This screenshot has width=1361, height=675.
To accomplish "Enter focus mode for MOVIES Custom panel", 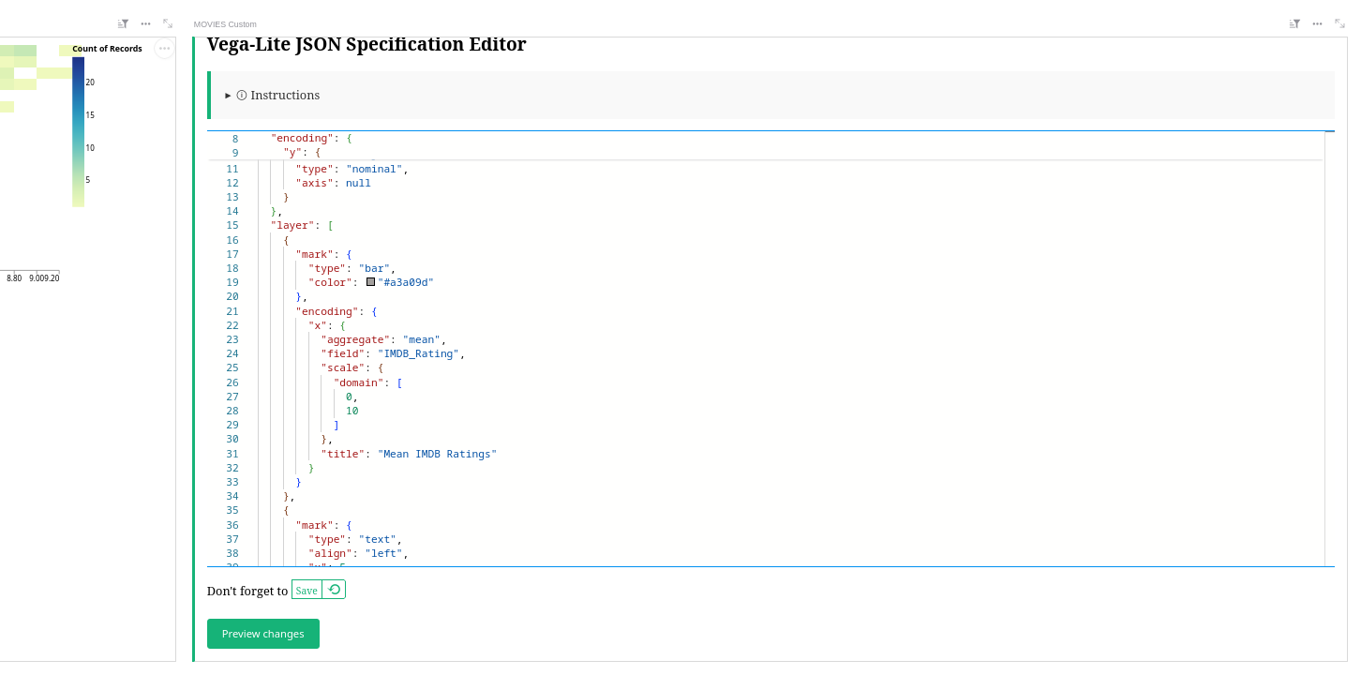I will pyautogui.click(x=1339, y=23).
